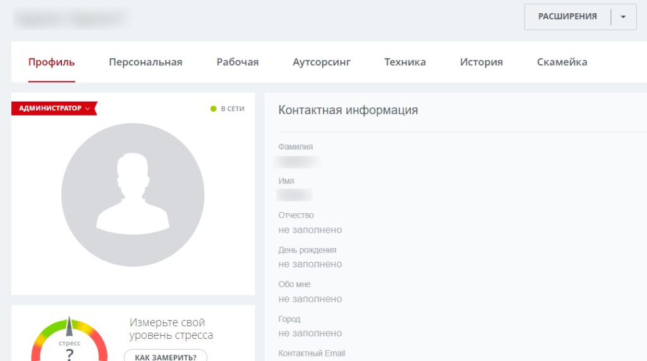Switch to the Персональная tab
This screenshot has width=647, height=361.
146,62
